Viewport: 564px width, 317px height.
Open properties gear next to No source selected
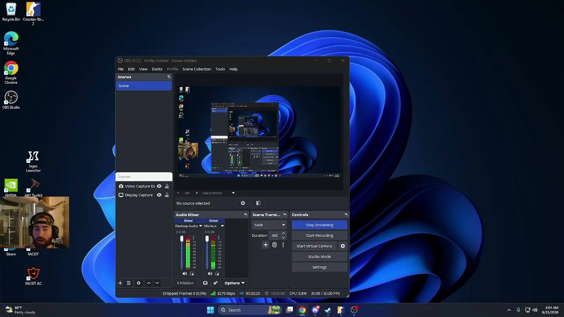(243, 203)
